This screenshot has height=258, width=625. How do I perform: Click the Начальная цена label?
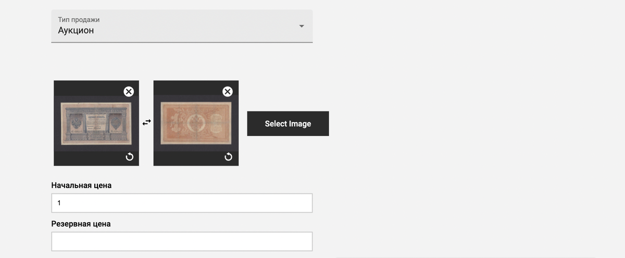click(x=82, y=185)
